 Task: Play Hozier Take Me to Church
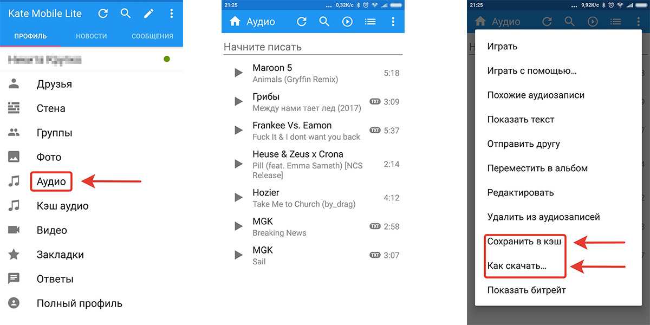(x=238, y=198)
